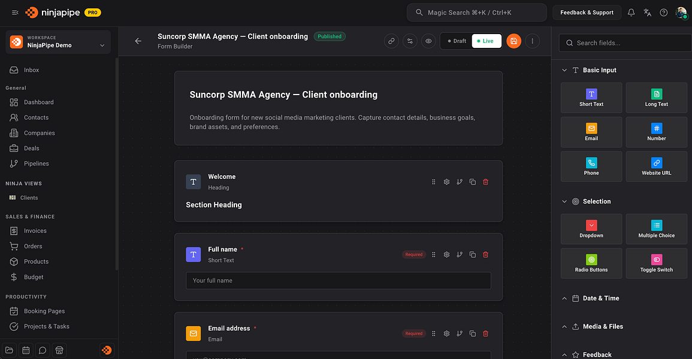Toggle Required badge on Full name
The image size is (692, 359).
tap(414, 255)
